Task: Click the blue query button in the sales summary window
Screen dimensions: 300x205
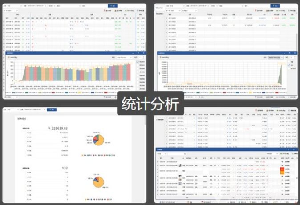Action: tap(52, 109)
